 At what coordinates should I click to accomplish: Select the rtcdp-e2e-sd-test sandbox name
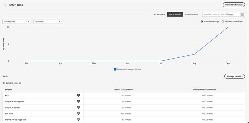pos(12,108)
